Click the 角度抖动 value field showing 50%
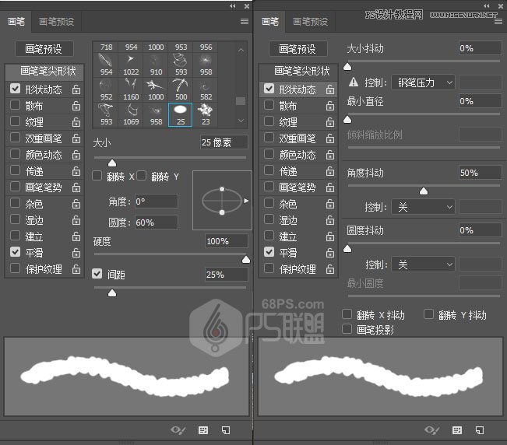Viewport: 507px width, 445px height. 481,173
